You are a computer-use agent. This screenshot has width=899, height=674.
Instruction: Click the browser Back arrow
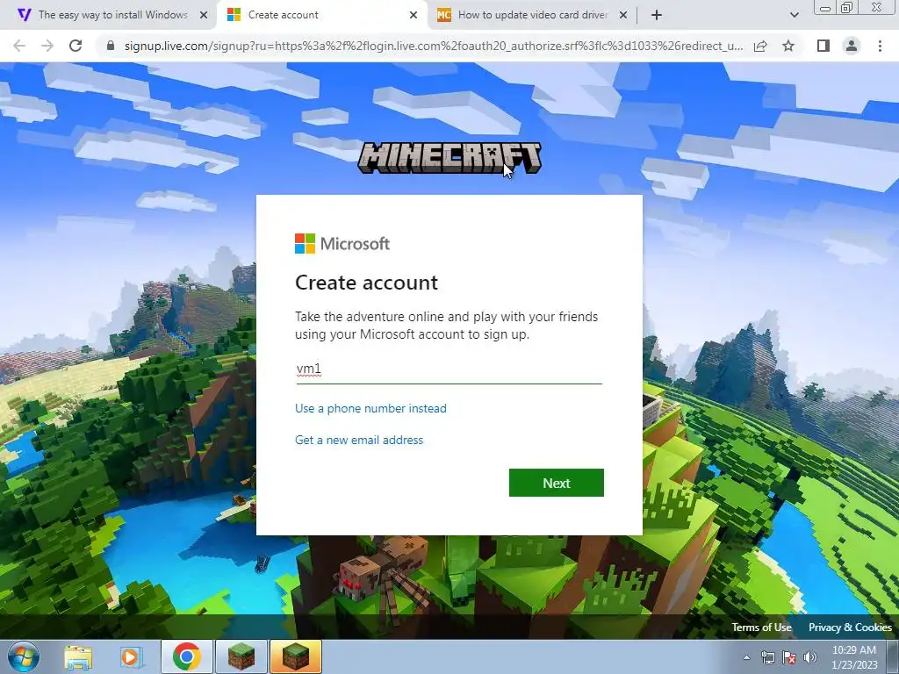(x=19, y=46)
